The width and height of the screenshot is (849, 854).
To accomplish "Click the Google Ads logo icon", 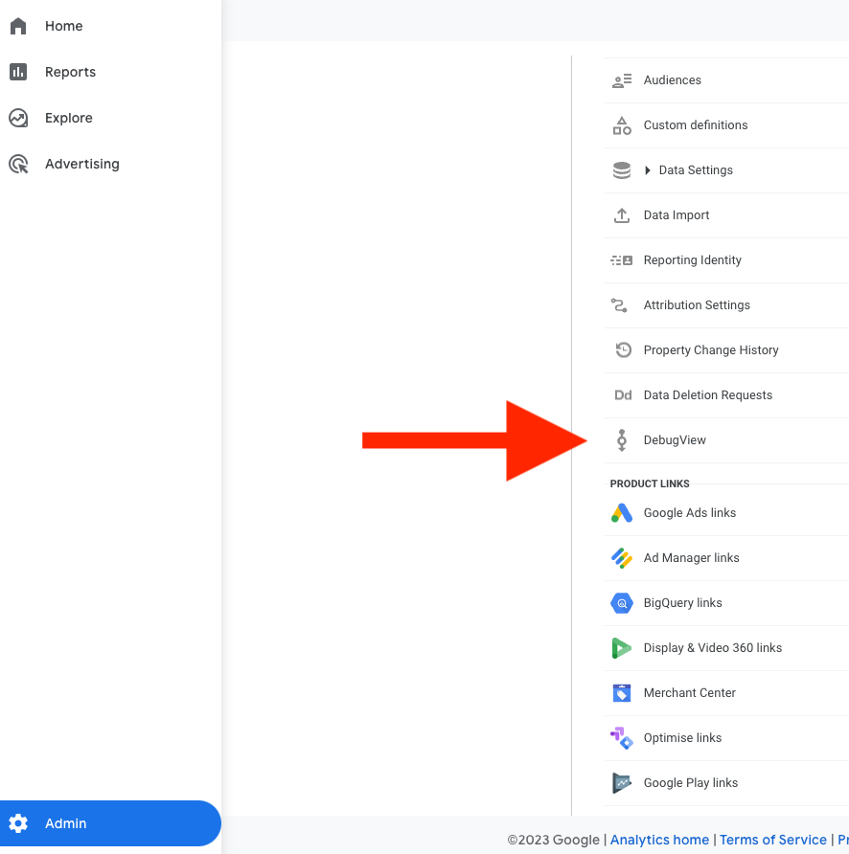I will click(x=622, y=513).
